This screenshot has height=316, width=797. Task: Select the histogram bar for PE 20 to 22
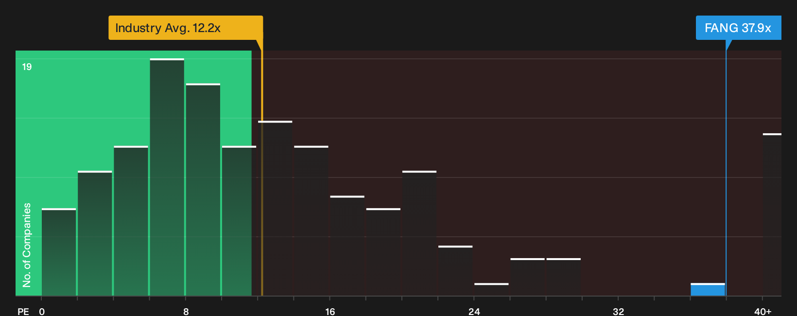pyautogui.click(x=419, y=233)
